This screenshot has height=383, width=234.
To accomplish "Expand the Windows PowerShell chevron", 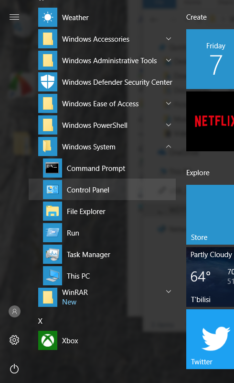I will (169, 125).
